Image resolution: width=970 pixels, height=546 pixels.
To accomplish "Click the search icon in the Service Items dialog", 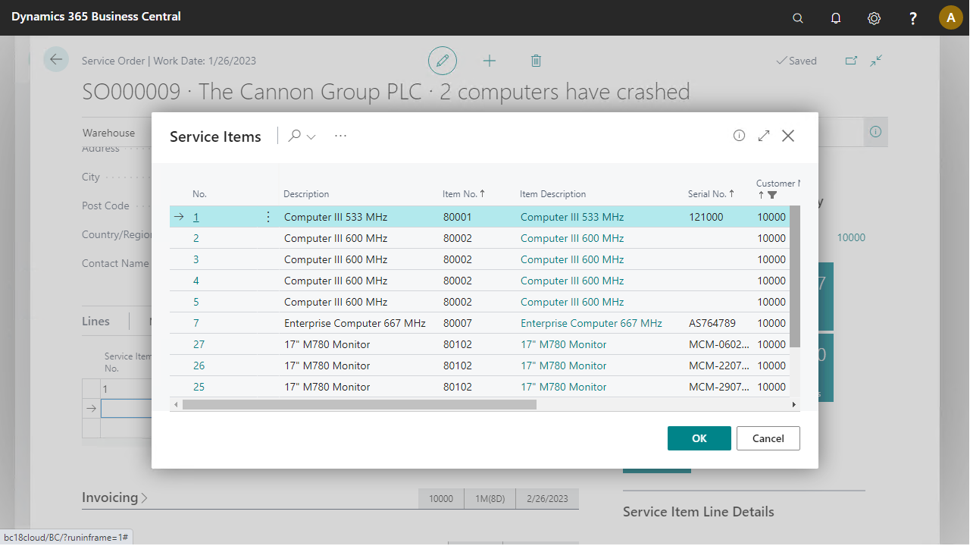I will (x=294, y=136).
